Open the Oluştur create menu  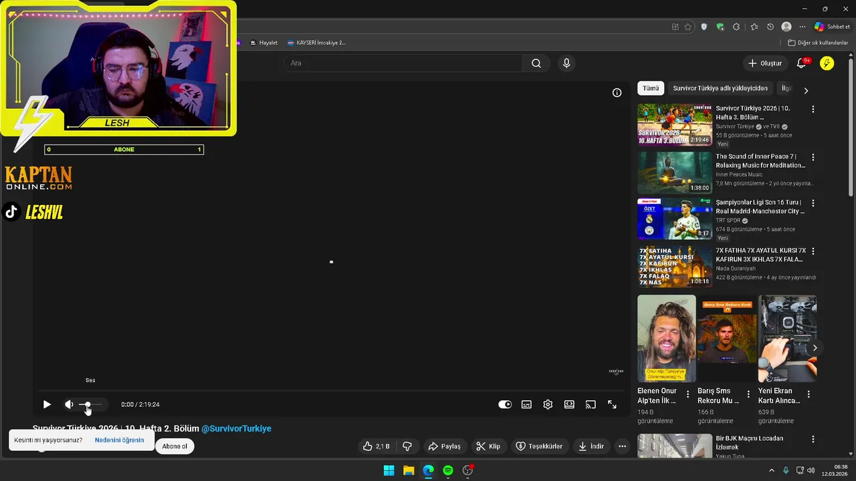pos(765,63)
